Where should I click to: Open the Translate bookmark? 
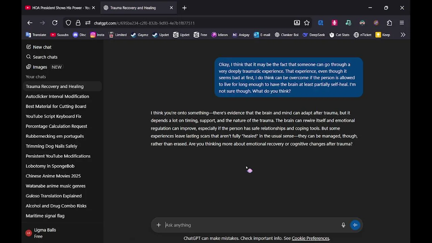pos(36,35)
